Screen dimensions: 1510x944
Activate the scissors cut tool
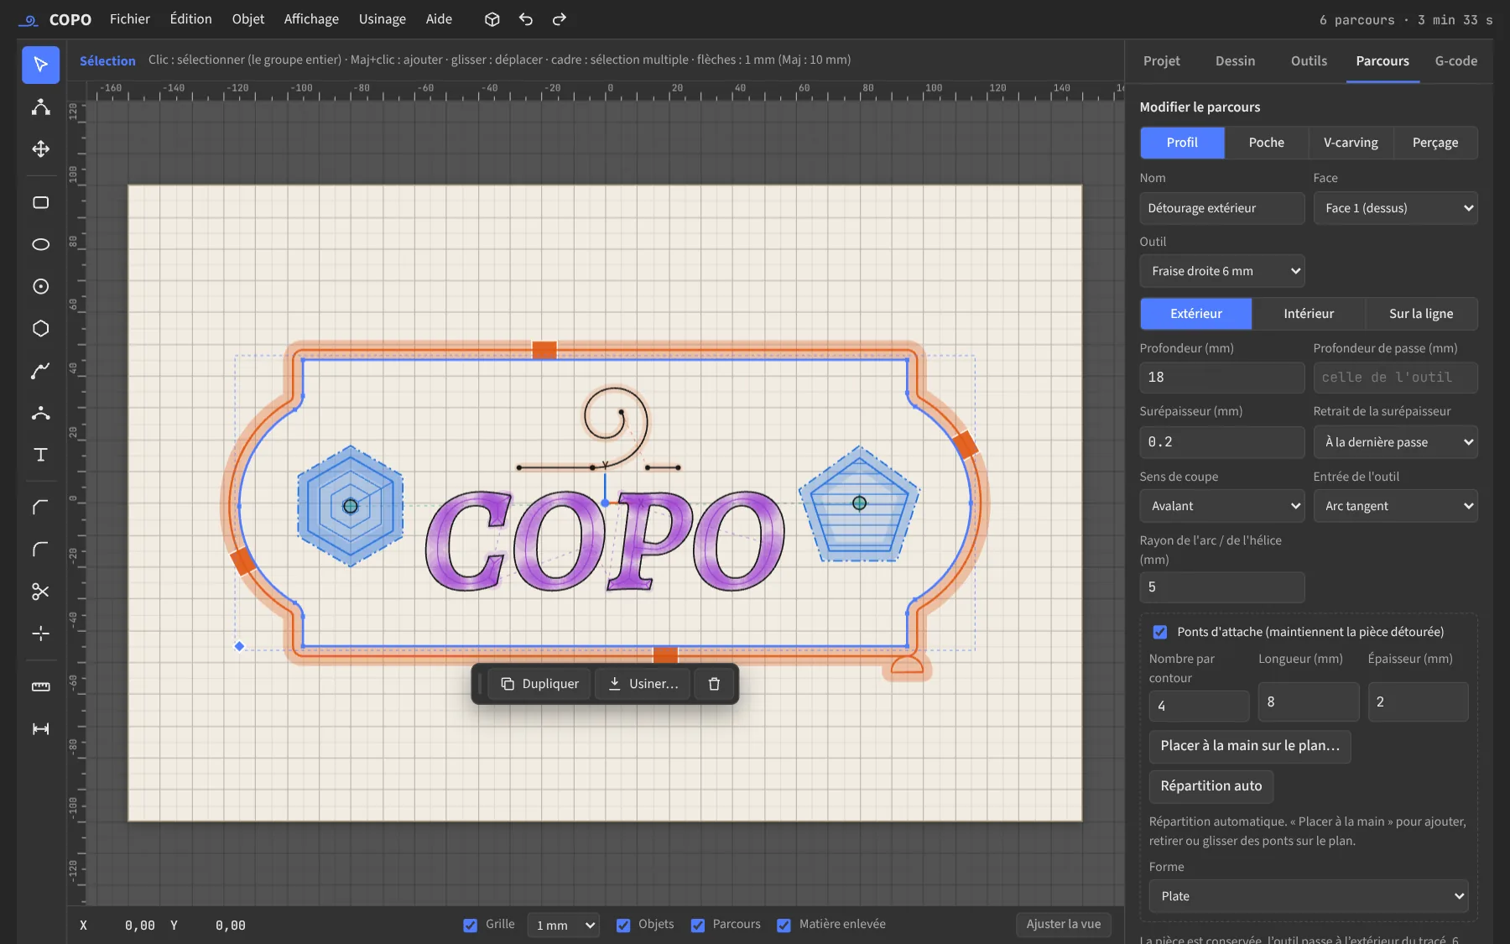click(x=40, y=592)
